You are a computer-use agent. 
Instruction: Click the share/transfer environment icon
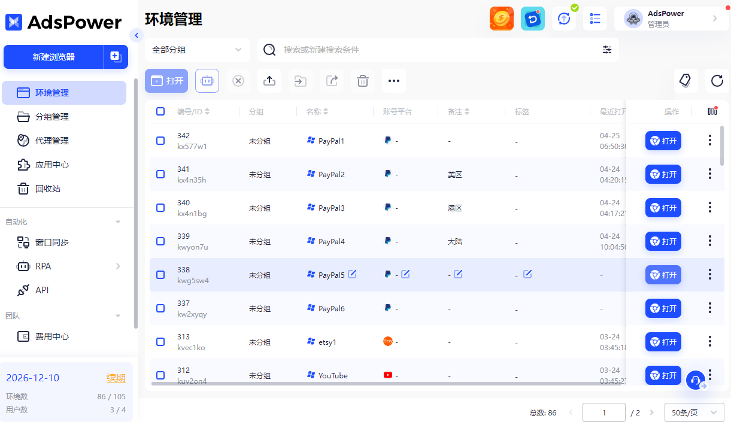tap(331, 81)
